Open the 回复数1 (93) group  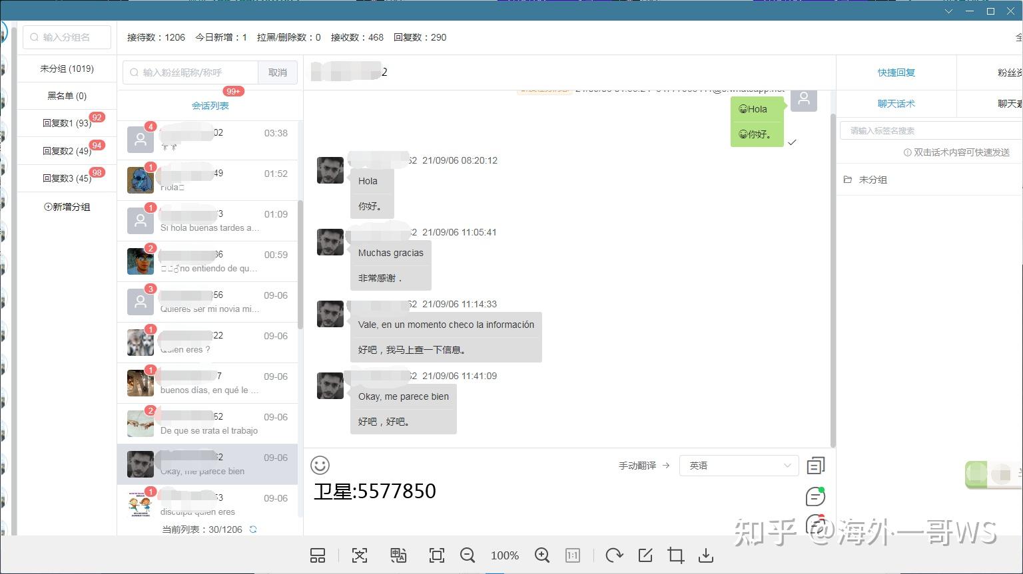click(67, 123)
